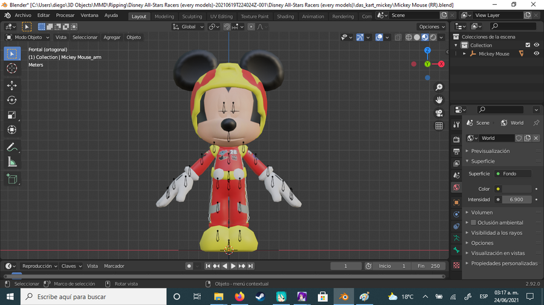Screen dimensions: 544x305
Task: Toggle snapping magnet button
Action: (227, 27)
